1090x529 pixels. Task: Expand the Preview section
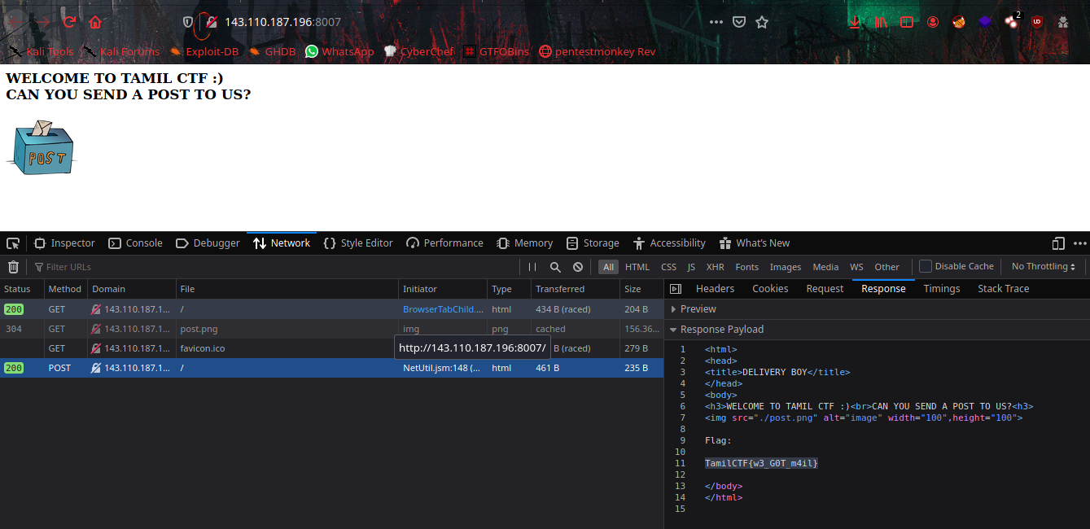click(698, 309)
